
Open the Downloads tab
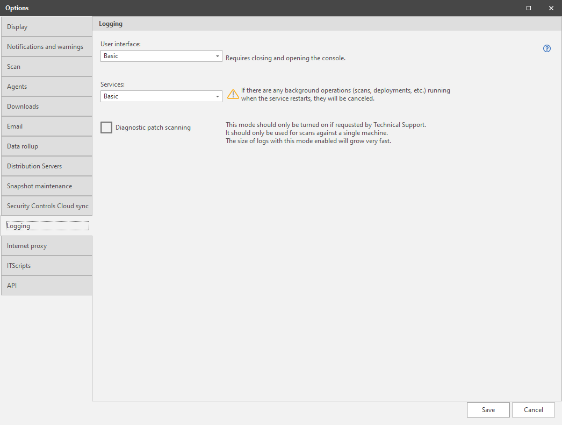(x=47, y=107)
